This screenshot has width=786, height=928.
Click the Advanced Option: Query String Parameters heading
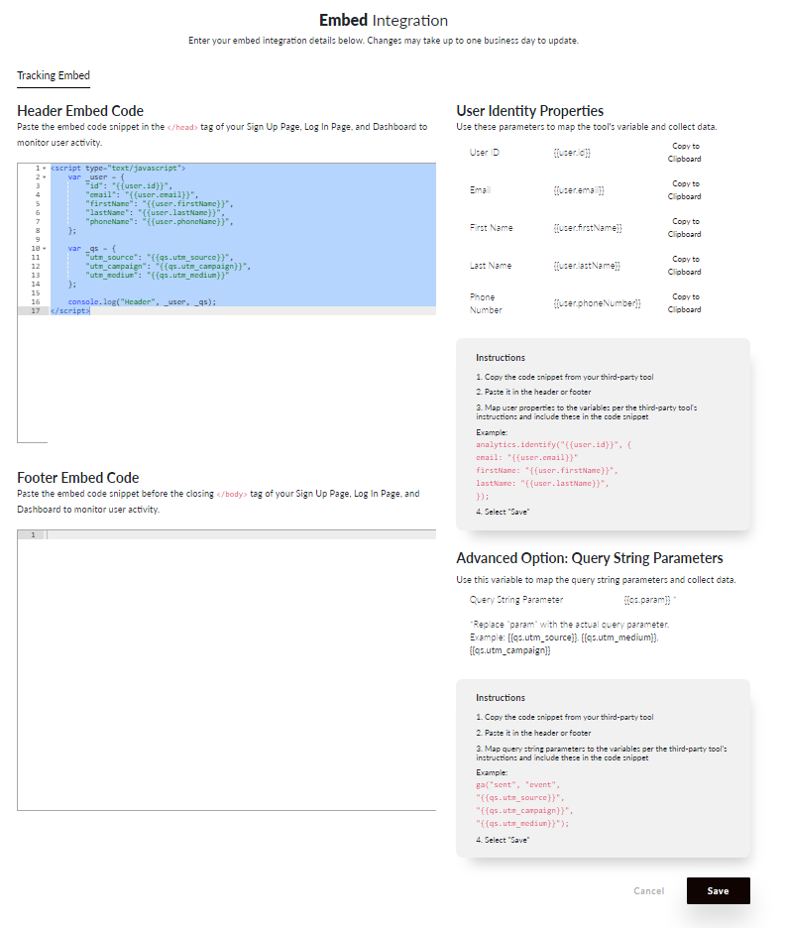click(590, 558)
